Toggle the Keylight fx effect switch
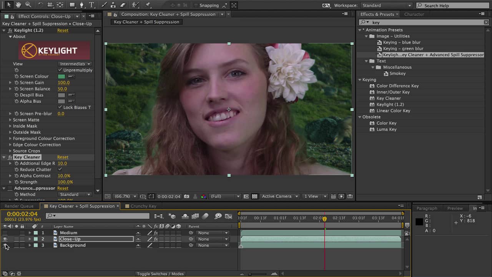 click(10, 30)
